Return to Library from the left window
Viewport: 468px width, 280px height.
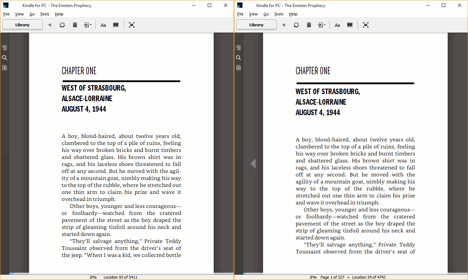click(22, 25)
